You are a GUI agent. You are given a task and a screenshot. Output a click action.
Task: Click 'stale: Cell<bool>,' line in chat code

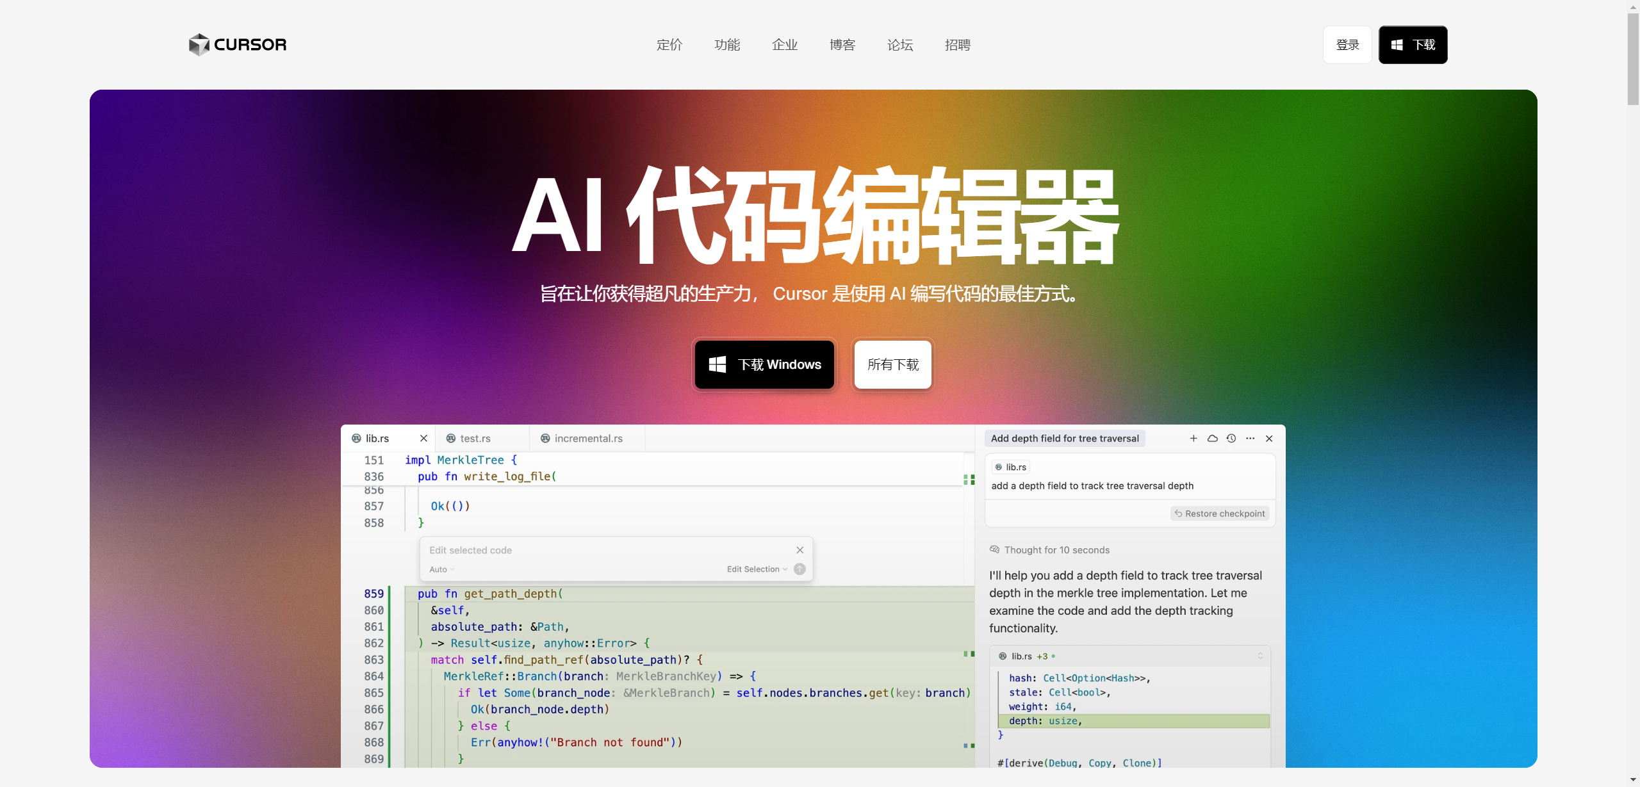click(x=1060, y=693)
